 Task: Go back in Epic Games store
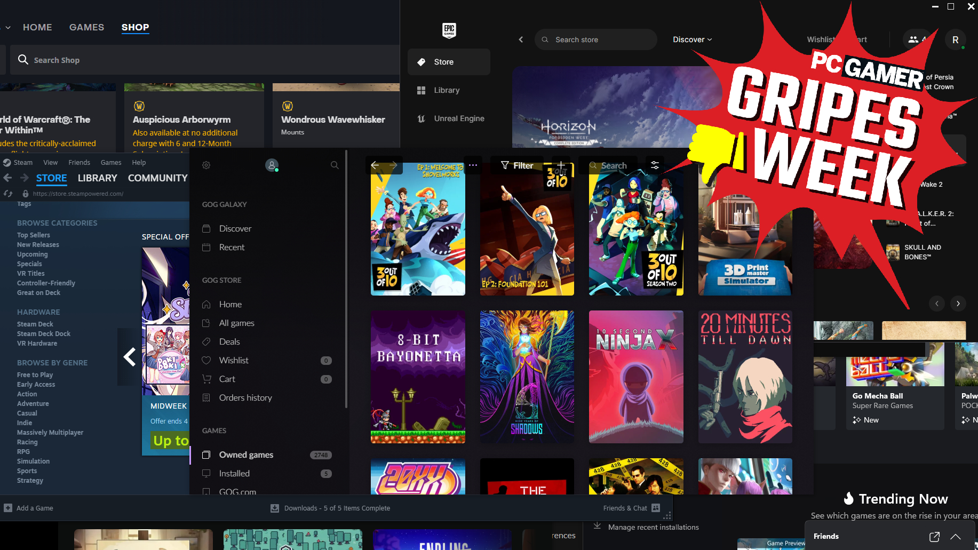(x=521, y=39)
